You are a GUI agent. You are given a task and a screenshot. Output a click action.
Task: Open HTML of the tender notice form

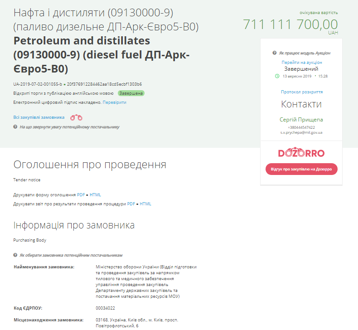(95, 195)
